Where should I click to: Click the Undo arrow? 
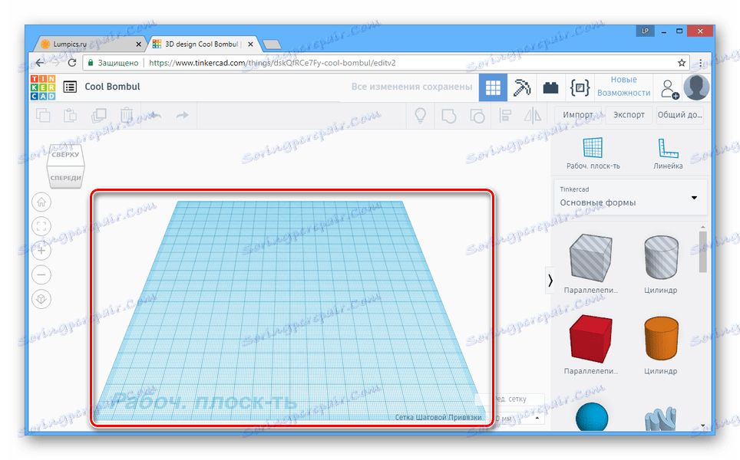coord(155,115)
